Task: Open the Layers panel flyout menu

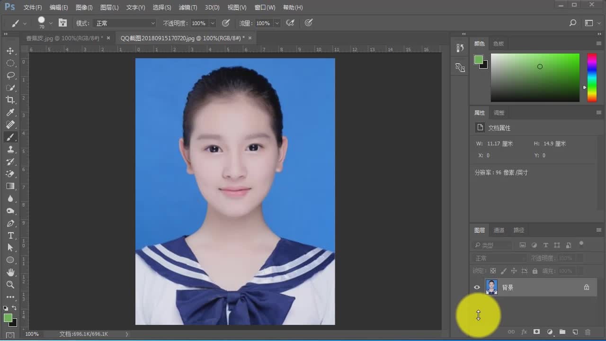Action: 599,230
